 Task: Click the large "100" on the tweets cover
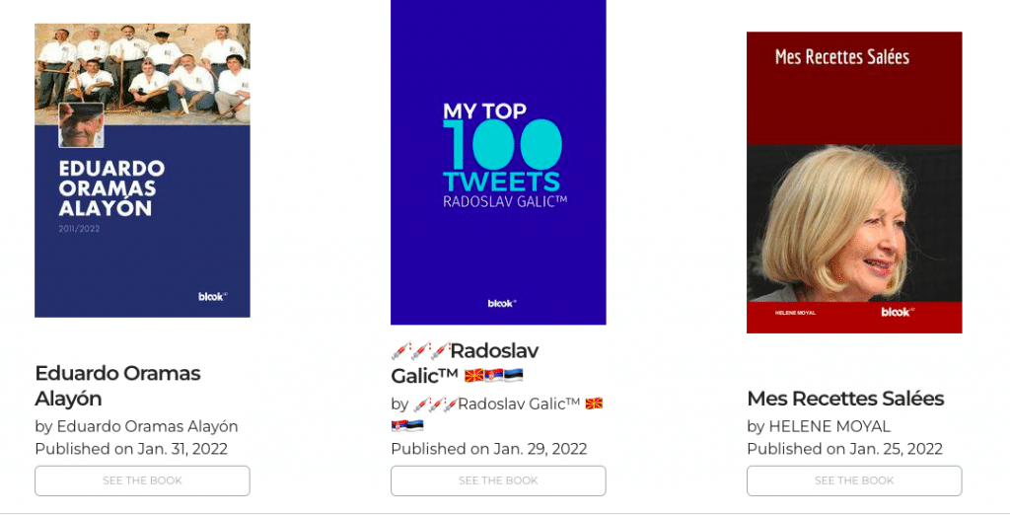click(501, 145)
